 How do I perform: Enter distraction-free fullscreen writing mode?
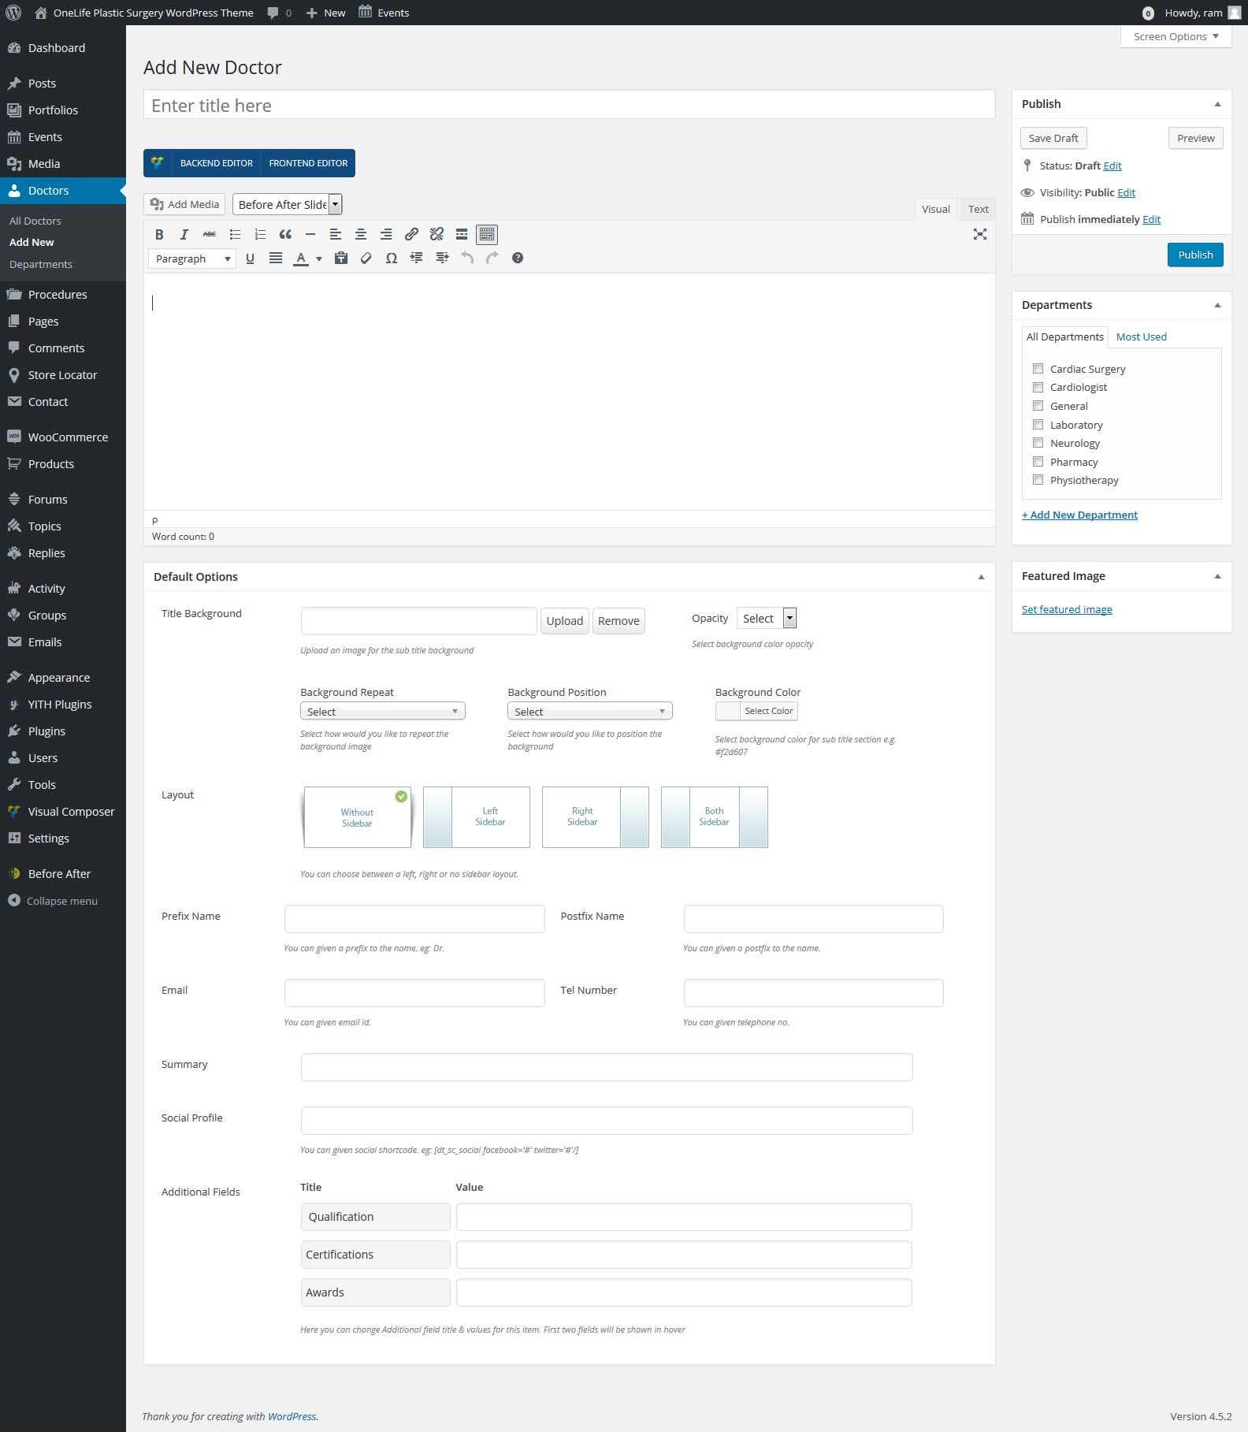[x=979, y=234]
